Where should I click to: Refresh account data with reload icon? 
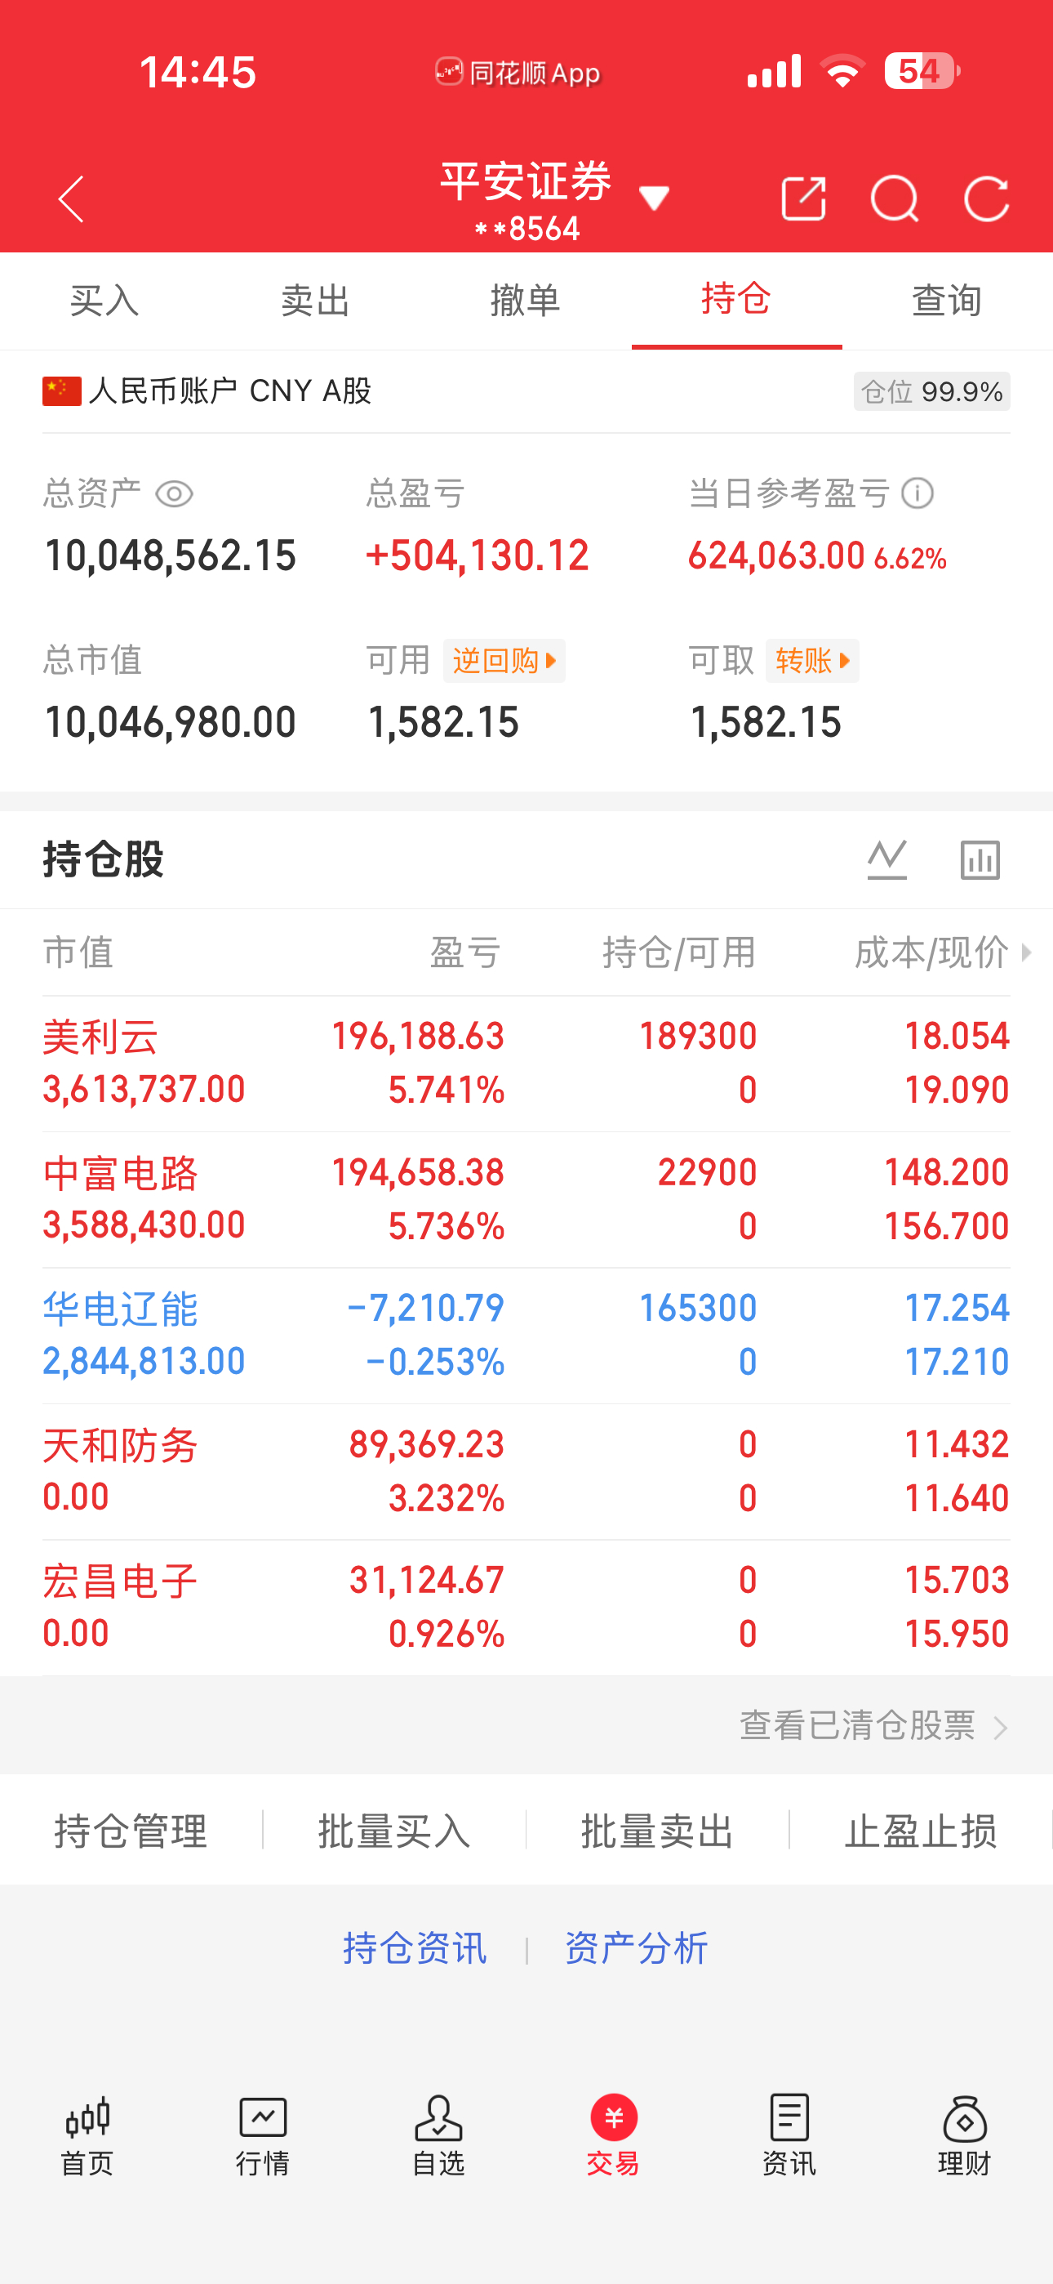pos(987,198)
